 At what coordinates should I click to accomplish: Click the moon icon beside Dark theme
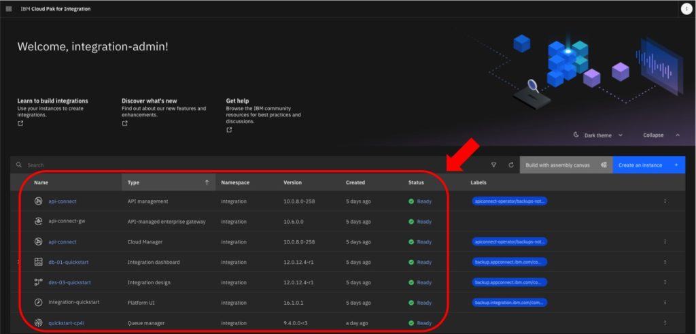point(576,135)
